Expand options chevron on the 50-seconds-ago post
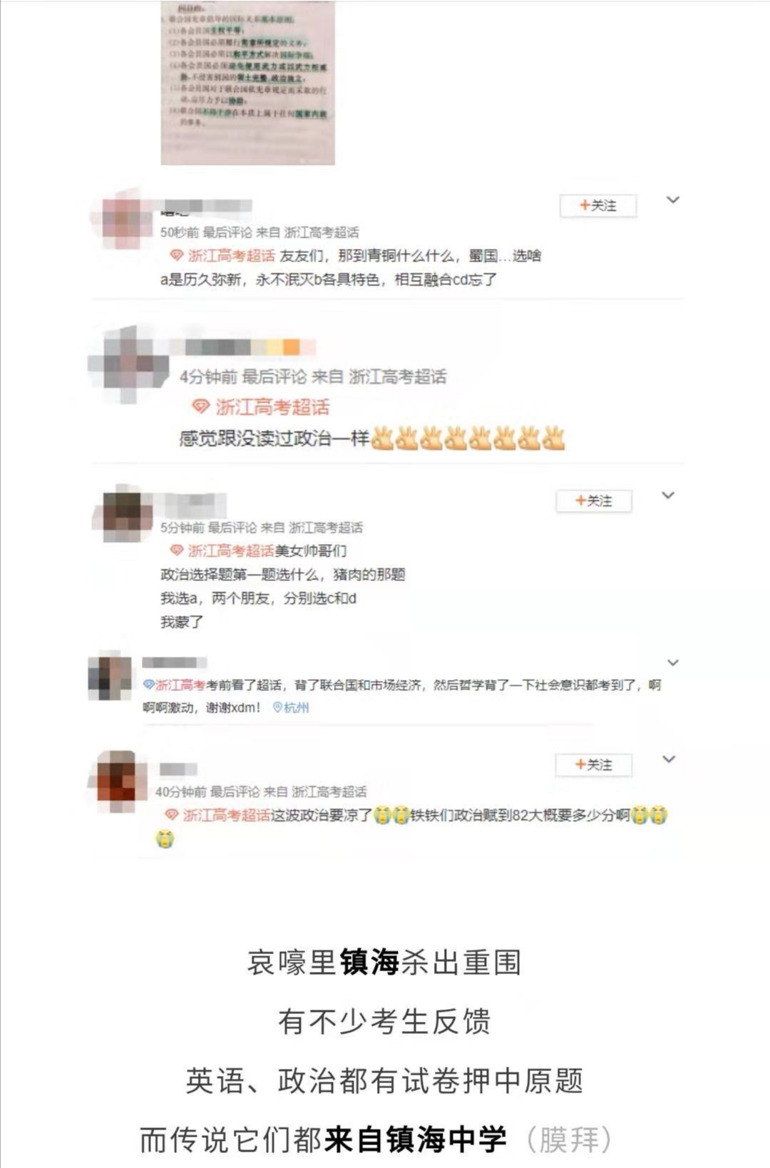The height and width of the screenshot is (1168, 770). [672, 200]
